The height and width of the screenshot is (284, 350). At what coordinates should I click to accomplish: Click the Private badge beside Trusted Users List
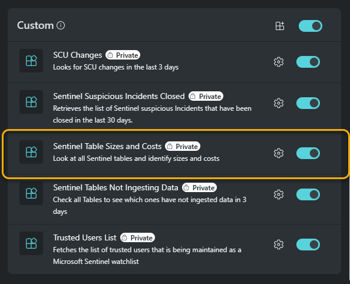pyautogui.click(x=137, y=238)
